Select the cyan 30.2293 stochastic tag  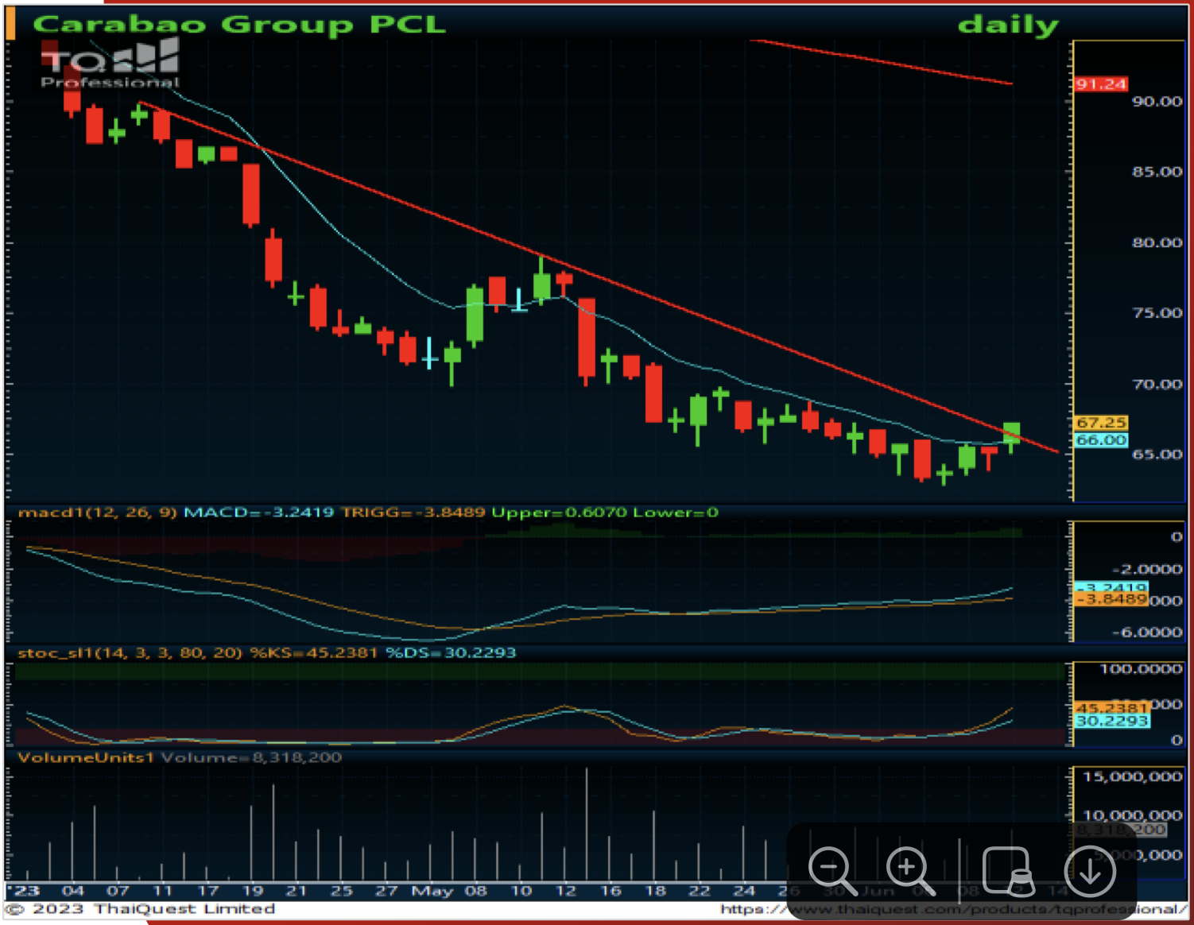point(1112,721)
